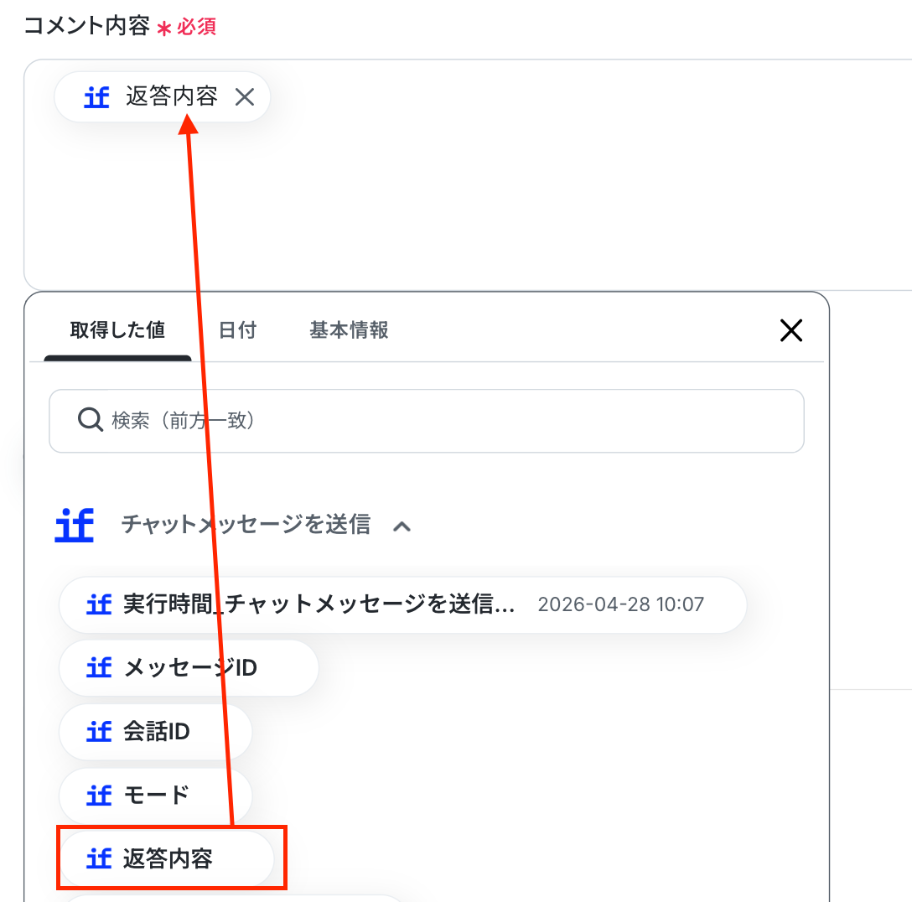
Task: Click the チャットメッセージを送信 section title
Action: pos(246,525)
